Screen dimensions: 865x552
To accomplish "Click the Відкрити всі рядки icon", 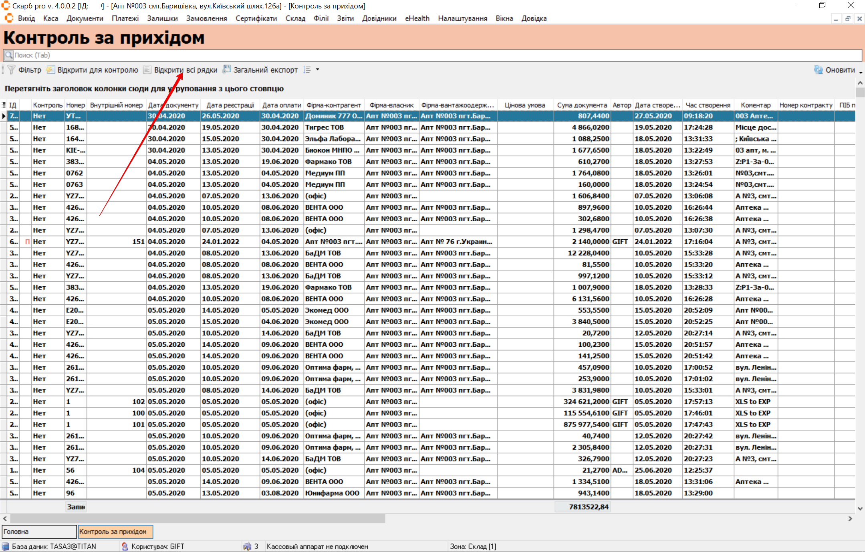I will click(147, 70).
